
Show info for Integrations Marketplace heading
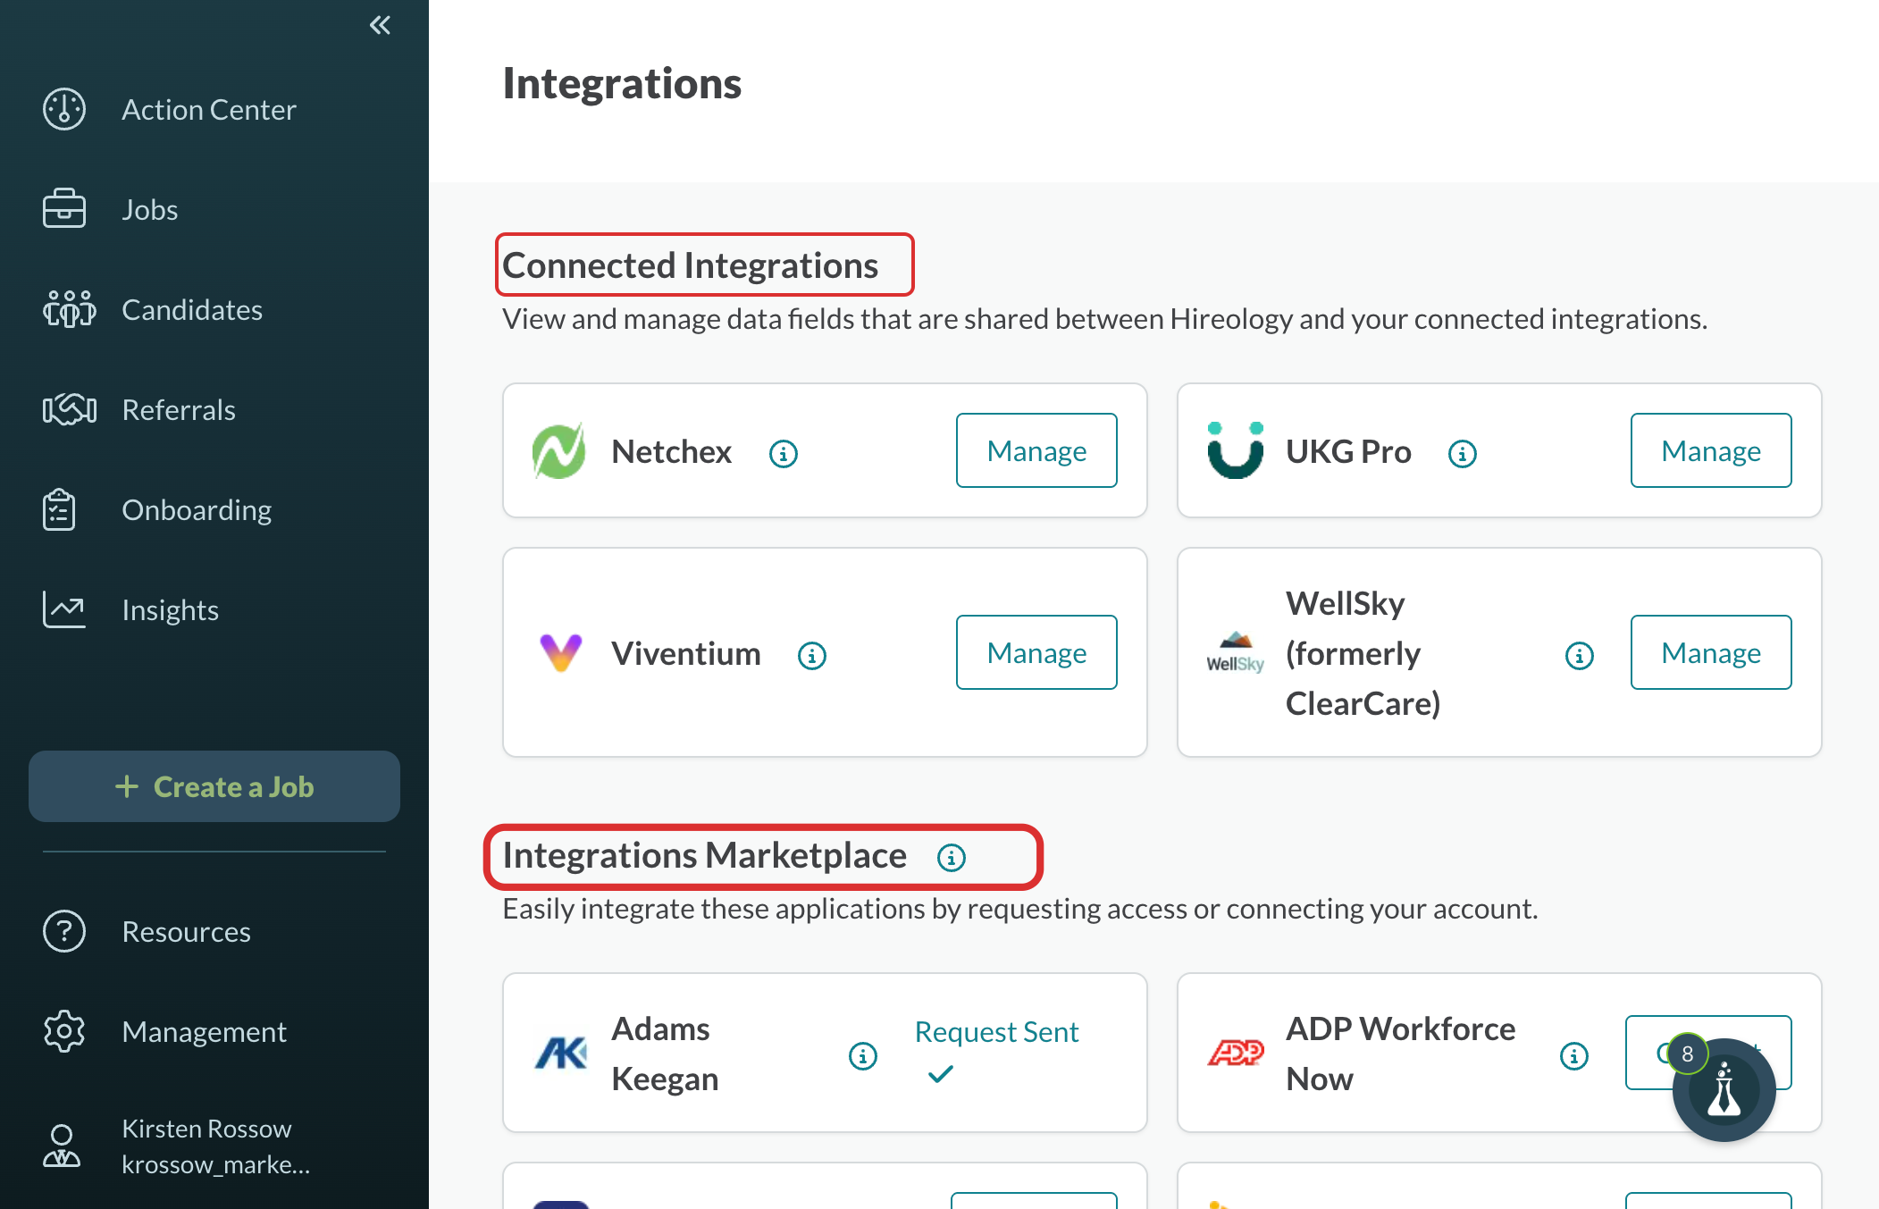click(x=952, y=858)
